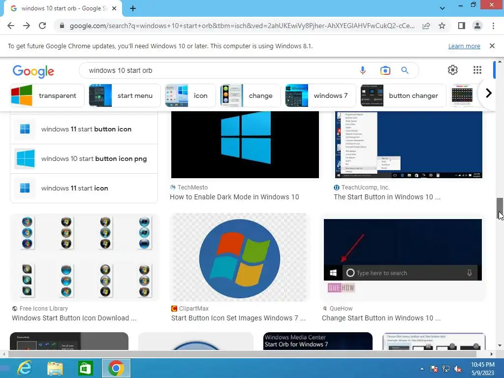This screenshot has height=378, width=504.
Task: Open Change Start Button in Windows 10 link
Action: pyautogui.click(x=381, y=318)
